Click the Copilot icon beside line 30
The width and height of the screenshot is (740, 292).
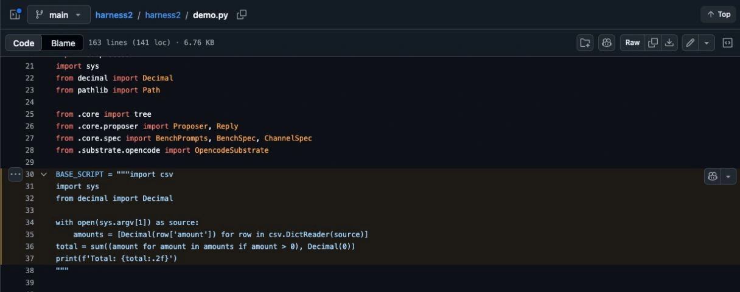pos(712,176)
